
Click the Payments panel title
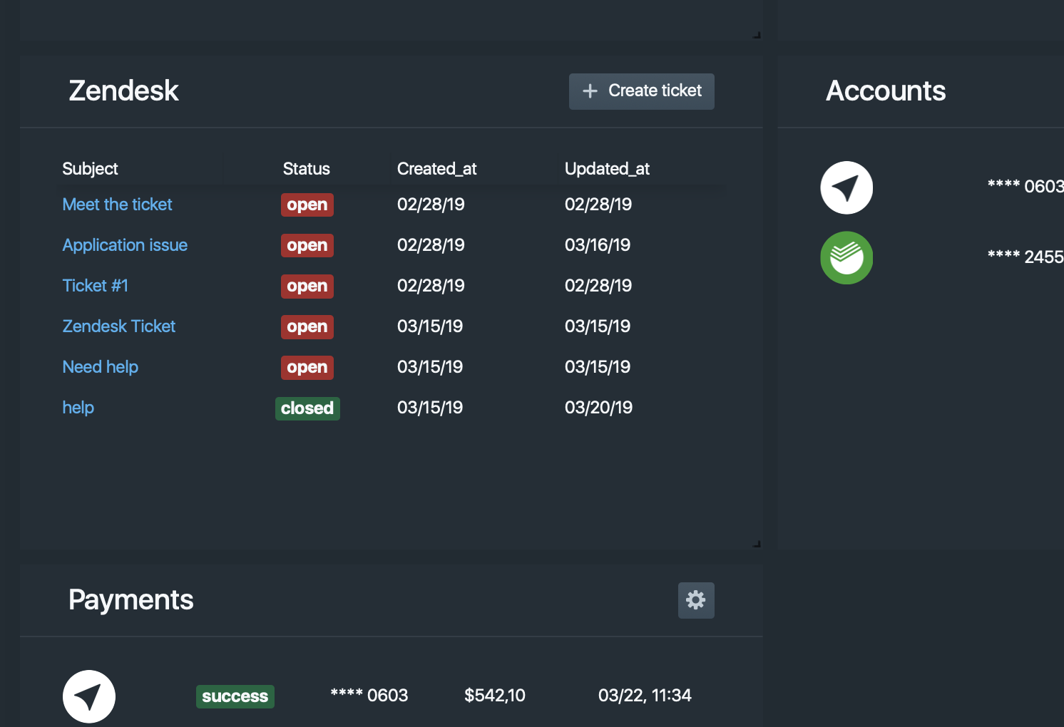[x=131, y=600]
